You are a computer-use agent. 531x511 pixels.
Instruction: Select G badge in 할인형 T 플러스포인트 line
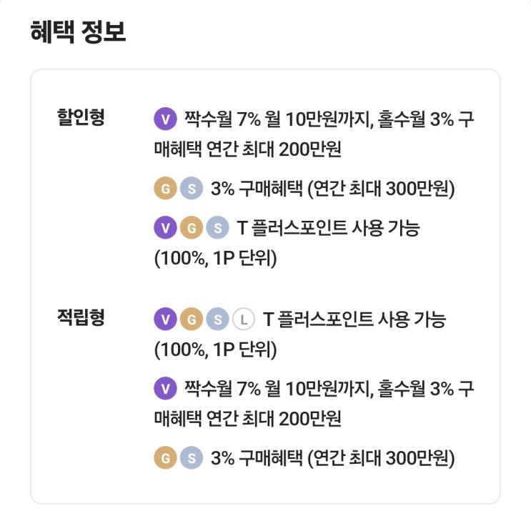[191, 229]
